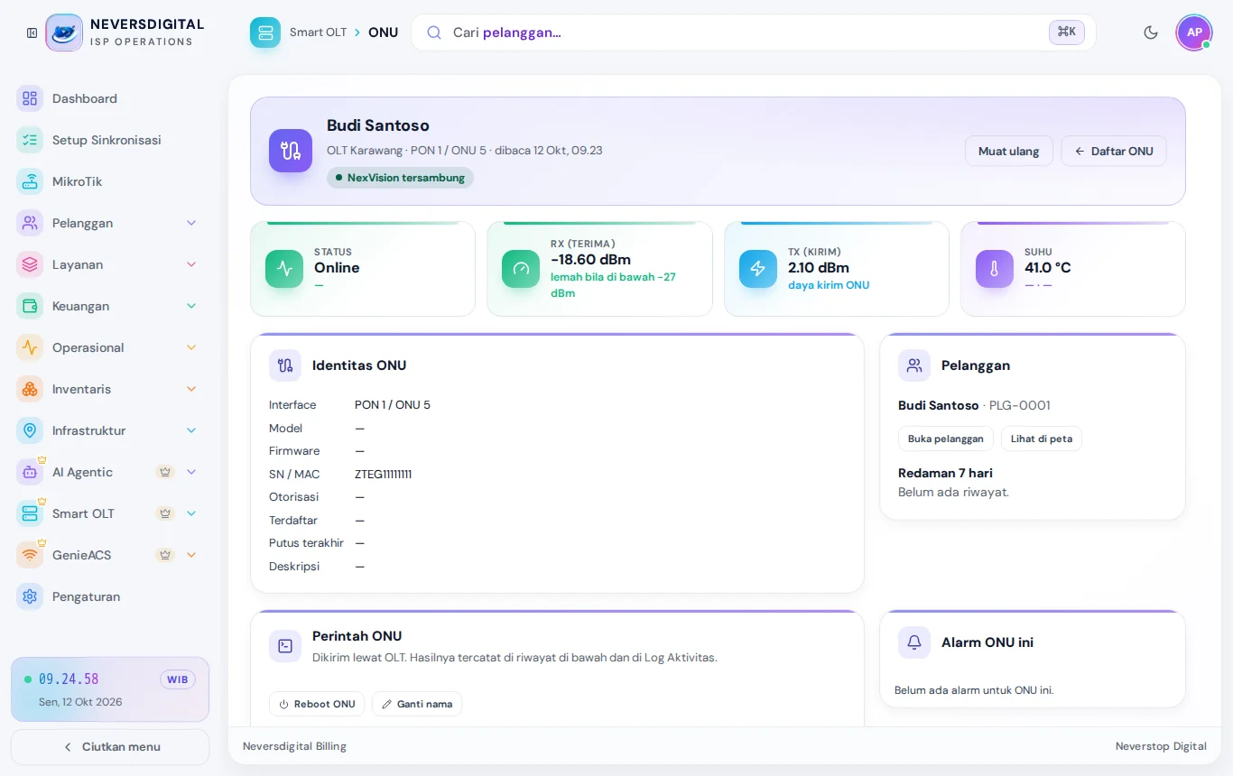This screenshot has width=1233, height=776.
Task: Expand the Layanan menu chevron
Action: tap(191, 264)
